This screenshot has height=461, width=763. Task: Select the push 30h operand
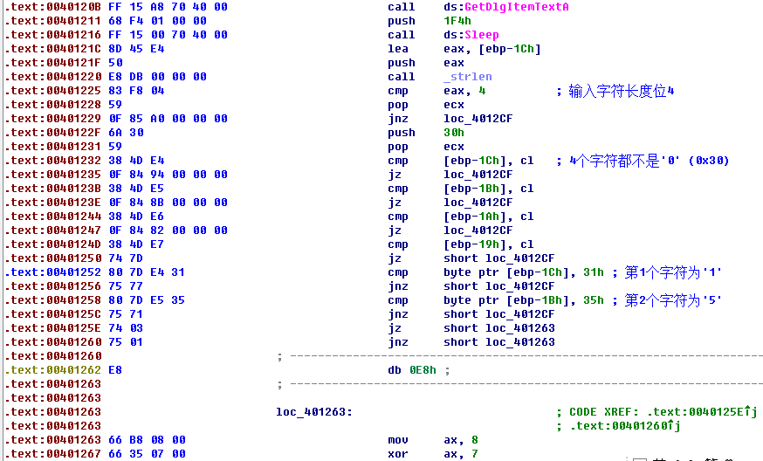point(453,133)
